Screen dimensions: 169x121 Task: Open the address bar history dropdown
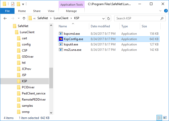[103, 18]
